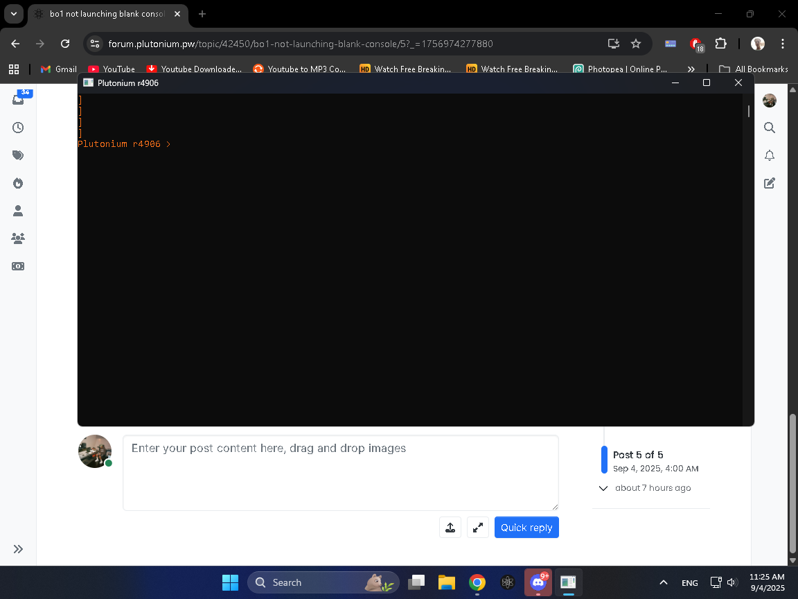Click the Sep 4, 2025, 4:00 AM timestamp
798x599 pixels.
[655, 469]
